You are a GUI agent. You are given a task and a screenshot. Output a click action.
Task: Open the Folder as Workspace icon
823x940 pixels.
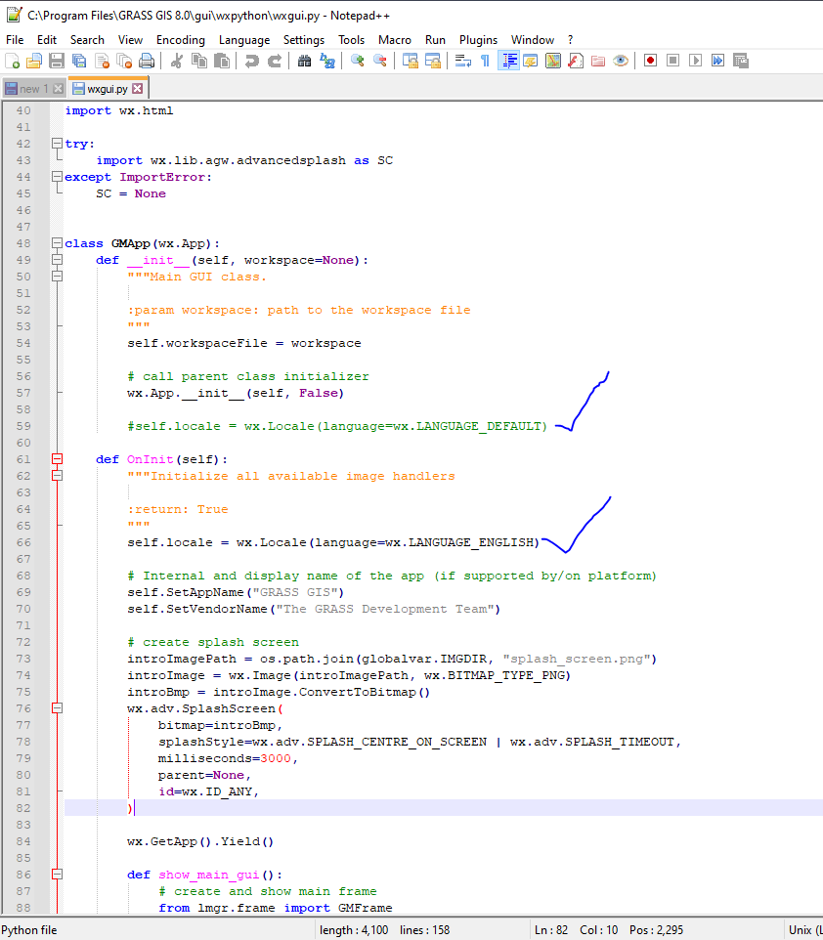(598, 61)
